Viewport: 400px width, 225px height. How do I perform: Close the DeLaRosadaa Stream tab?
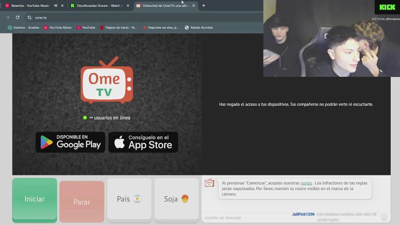click(x=128, y=6)
